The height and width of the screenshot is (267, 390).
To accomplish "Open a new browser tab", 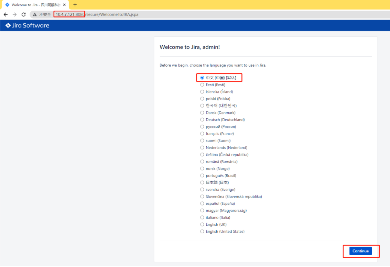I will (75, 5).
